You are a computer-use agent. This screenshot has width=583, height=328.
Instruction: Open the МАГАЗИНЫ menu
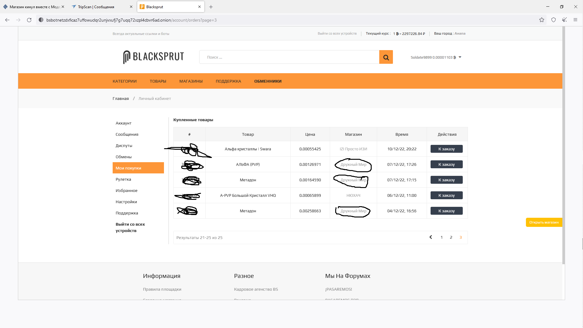pos(191,81)
